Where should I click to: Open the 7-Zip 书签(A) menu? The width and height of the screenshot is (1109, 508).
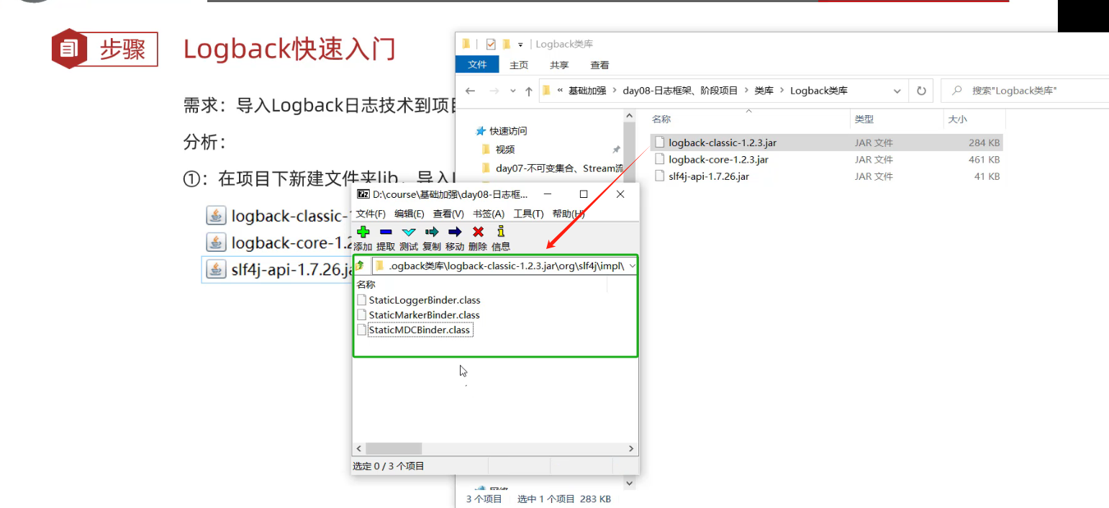click(x=489, y=214)
